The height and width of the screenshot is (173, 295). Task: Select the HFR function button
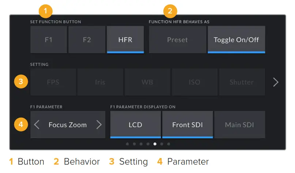click(x=125, y=40)
